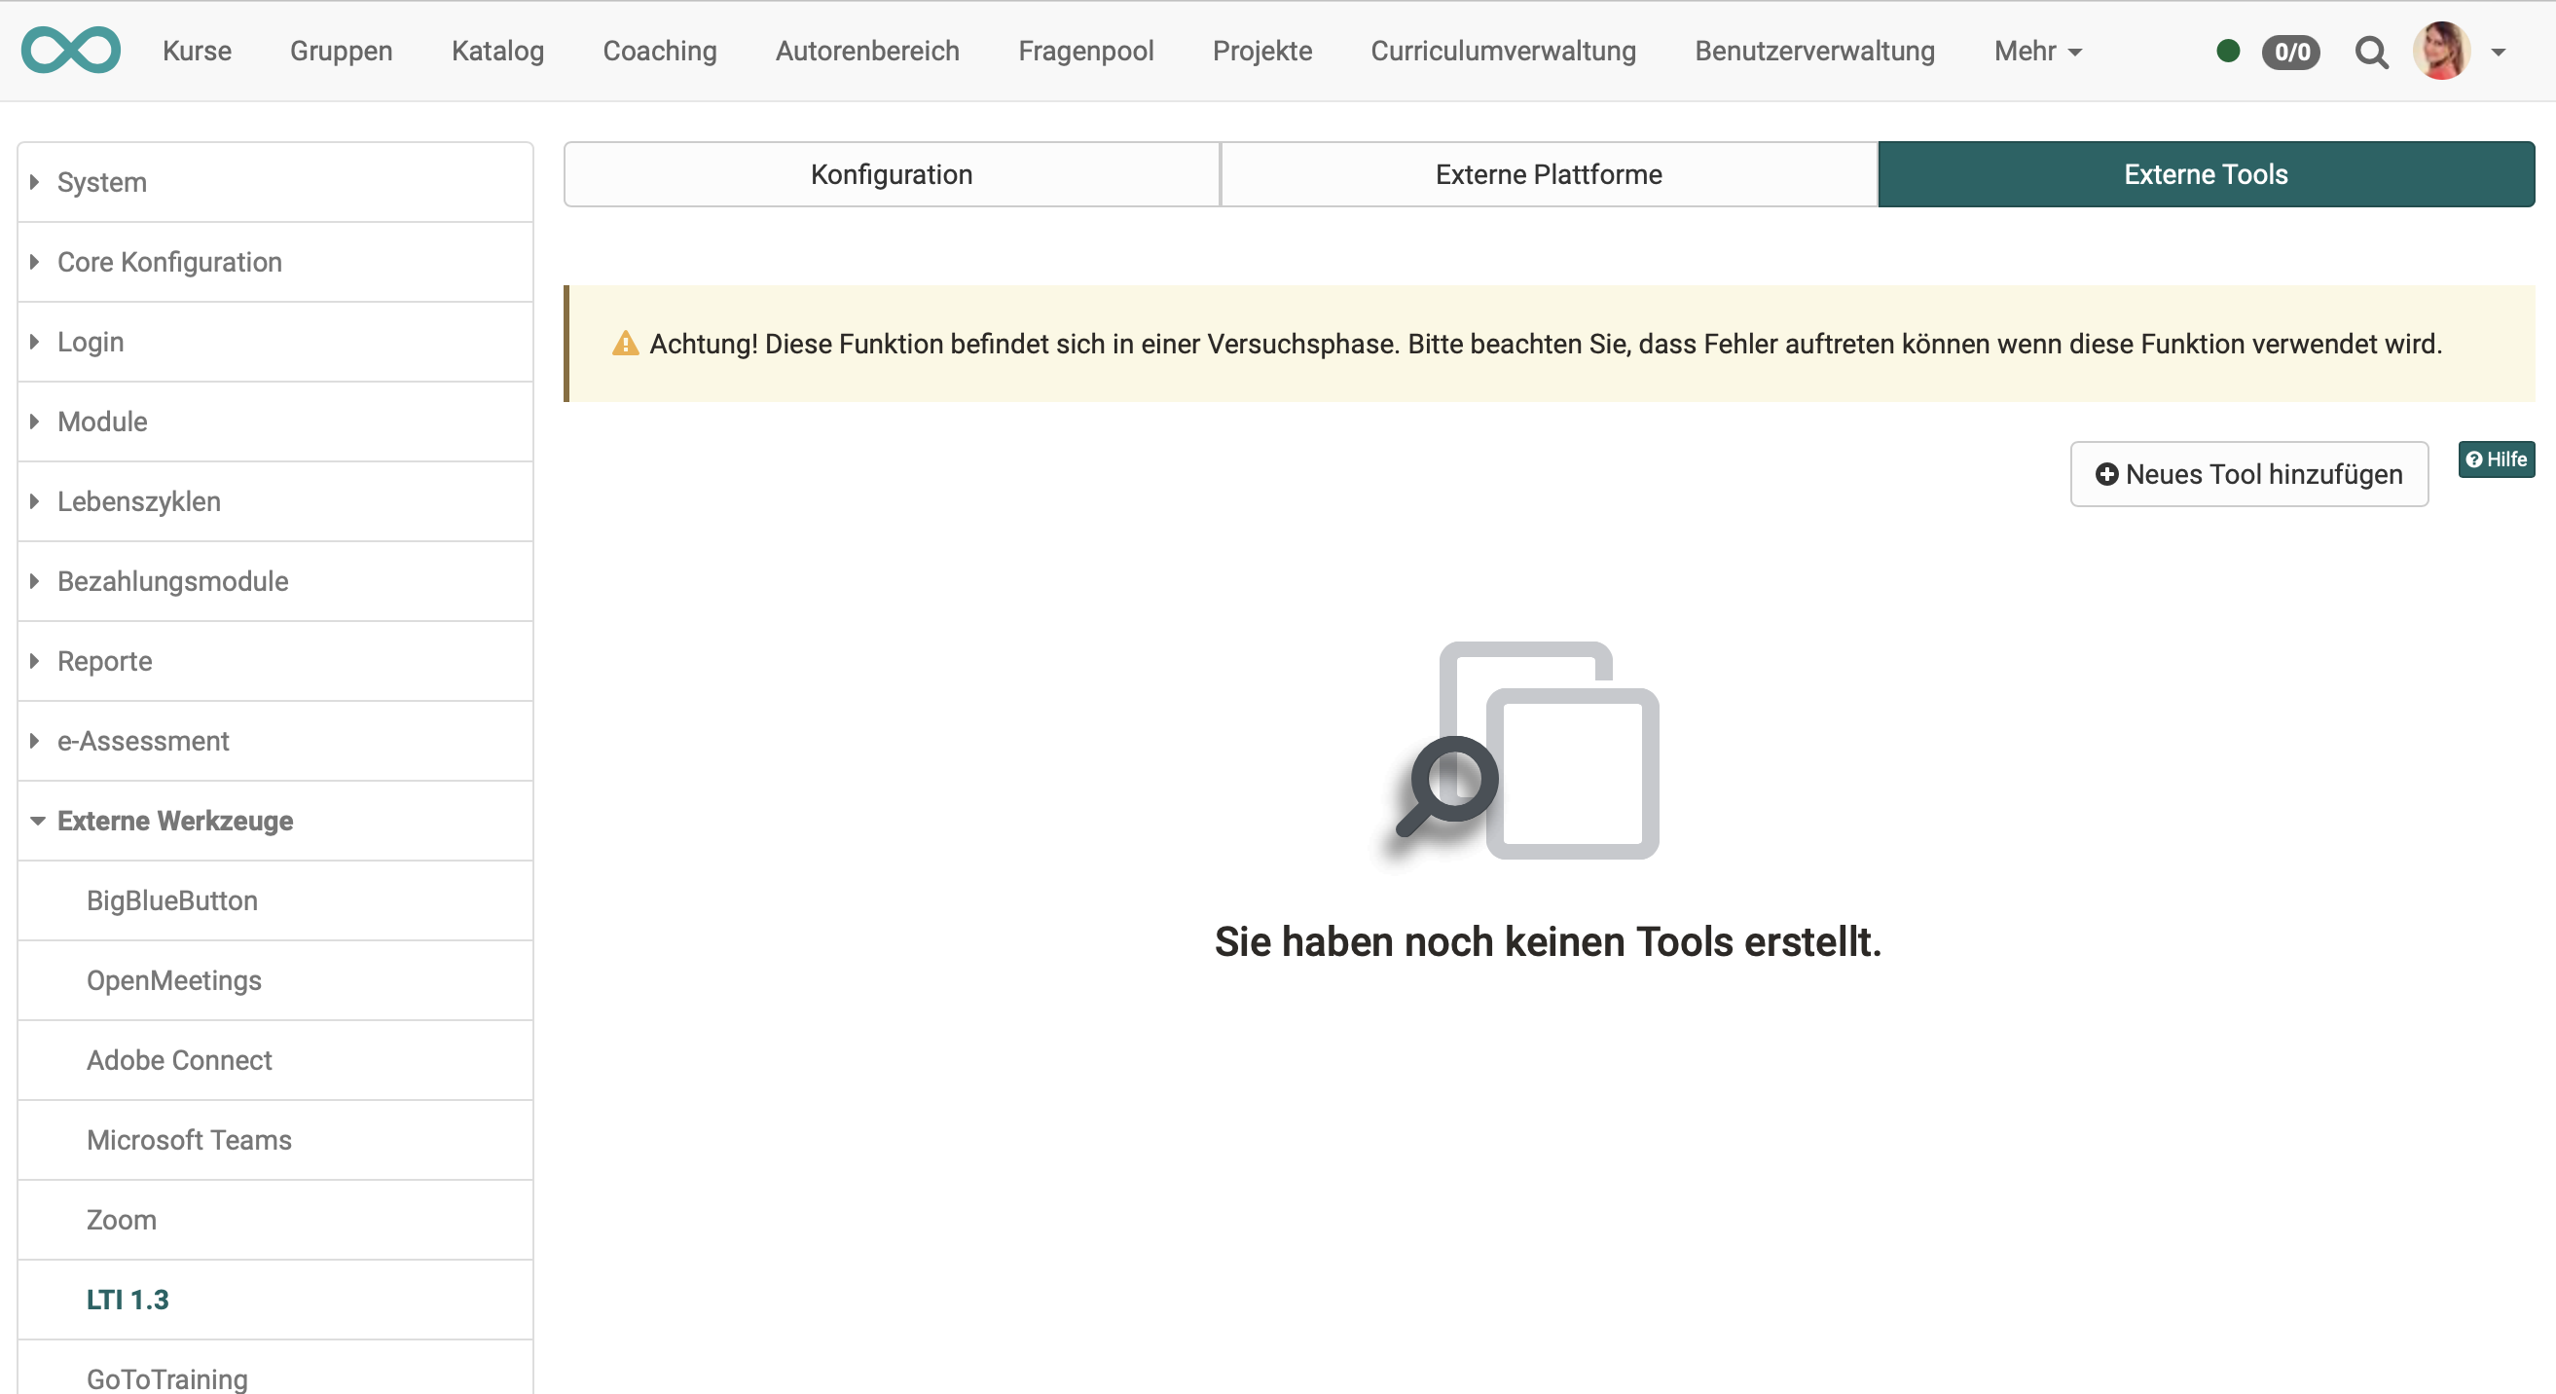Open the Autorenbereich navigation link

click(867, 52)
